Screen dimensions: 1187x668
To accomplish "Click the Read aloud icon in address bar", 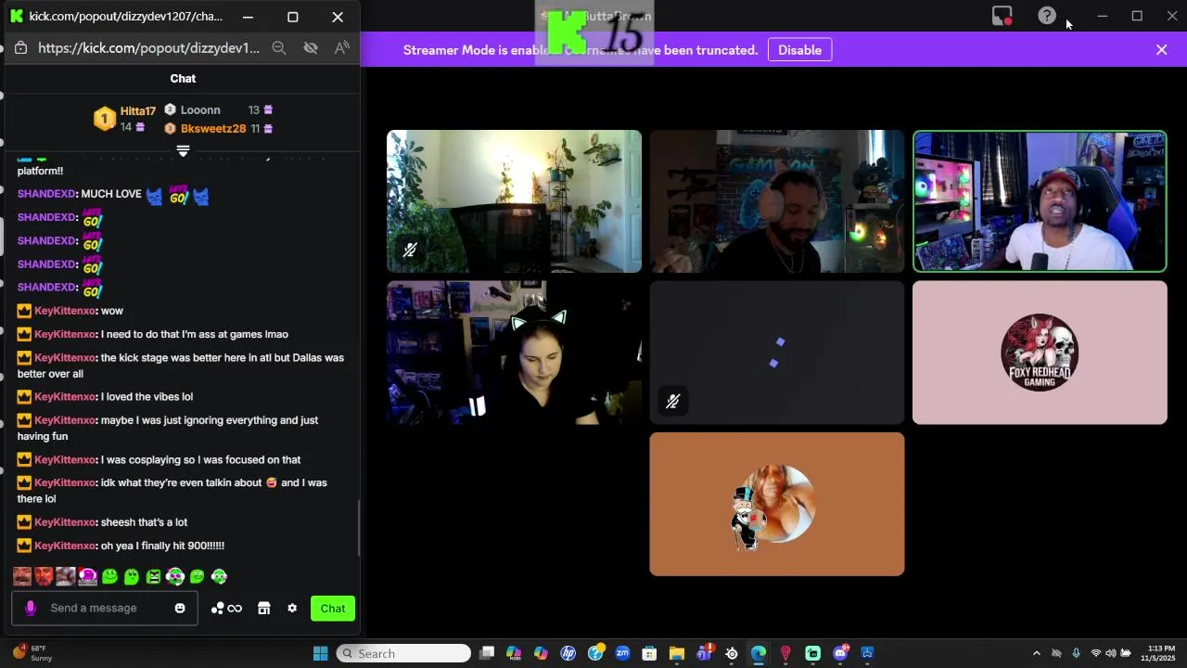I will (342, 48).
